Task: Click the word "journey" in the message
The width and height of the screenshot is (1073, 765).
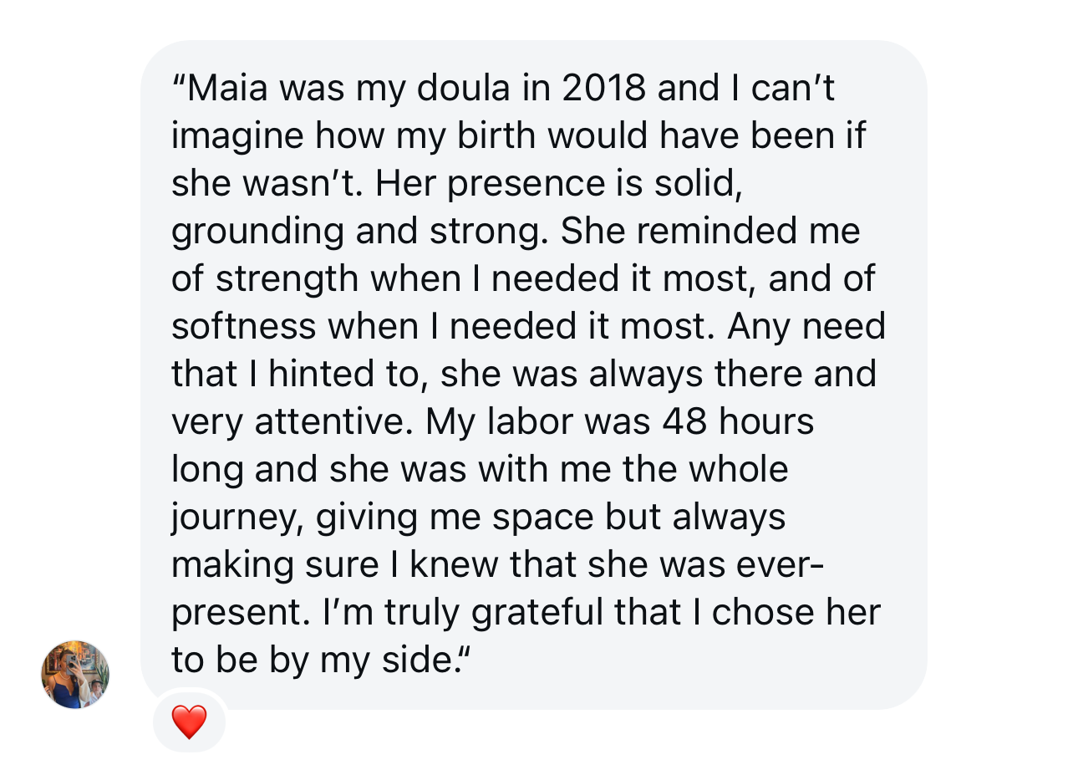Action: point(232,518)
